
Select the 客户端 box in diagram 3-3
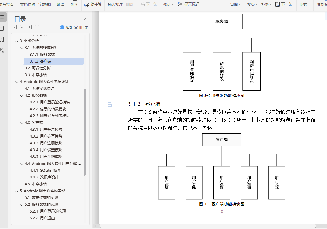click(222, 140)
